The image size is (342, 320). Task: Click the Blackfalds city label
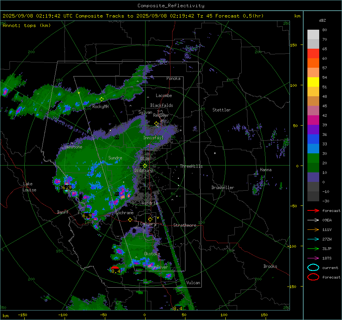(161, 105)
